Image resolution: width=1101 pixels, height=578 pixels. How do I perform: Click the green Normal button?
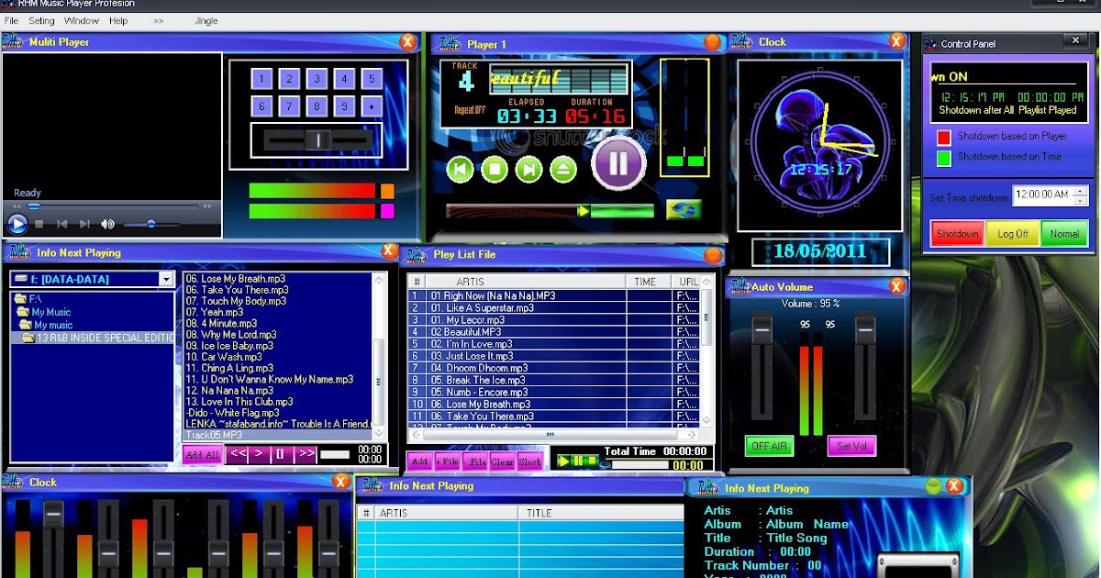pos(1064,234)
